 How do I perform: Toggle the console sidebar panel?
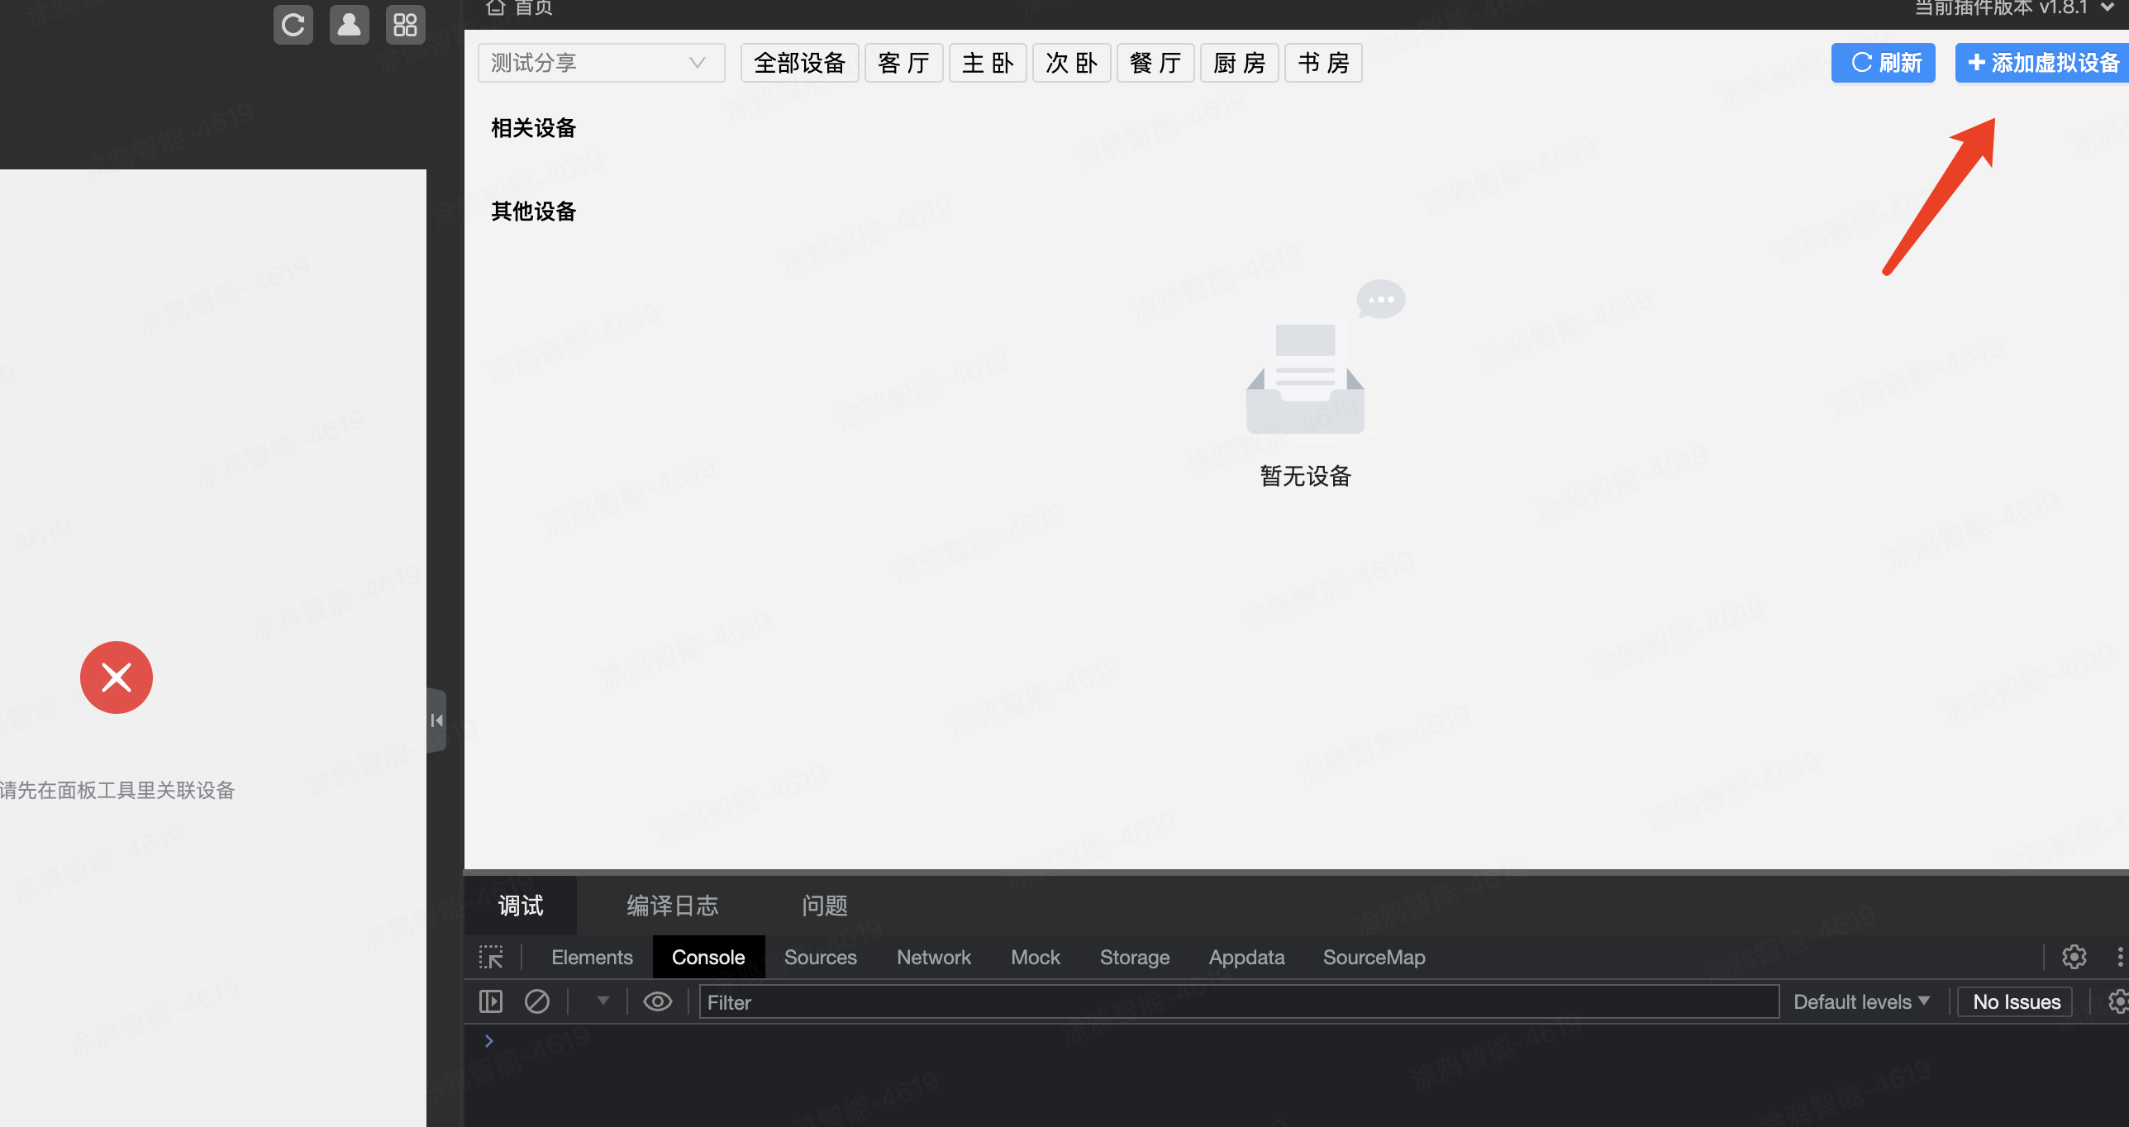pyautogui.click(x=491, y=1001)
